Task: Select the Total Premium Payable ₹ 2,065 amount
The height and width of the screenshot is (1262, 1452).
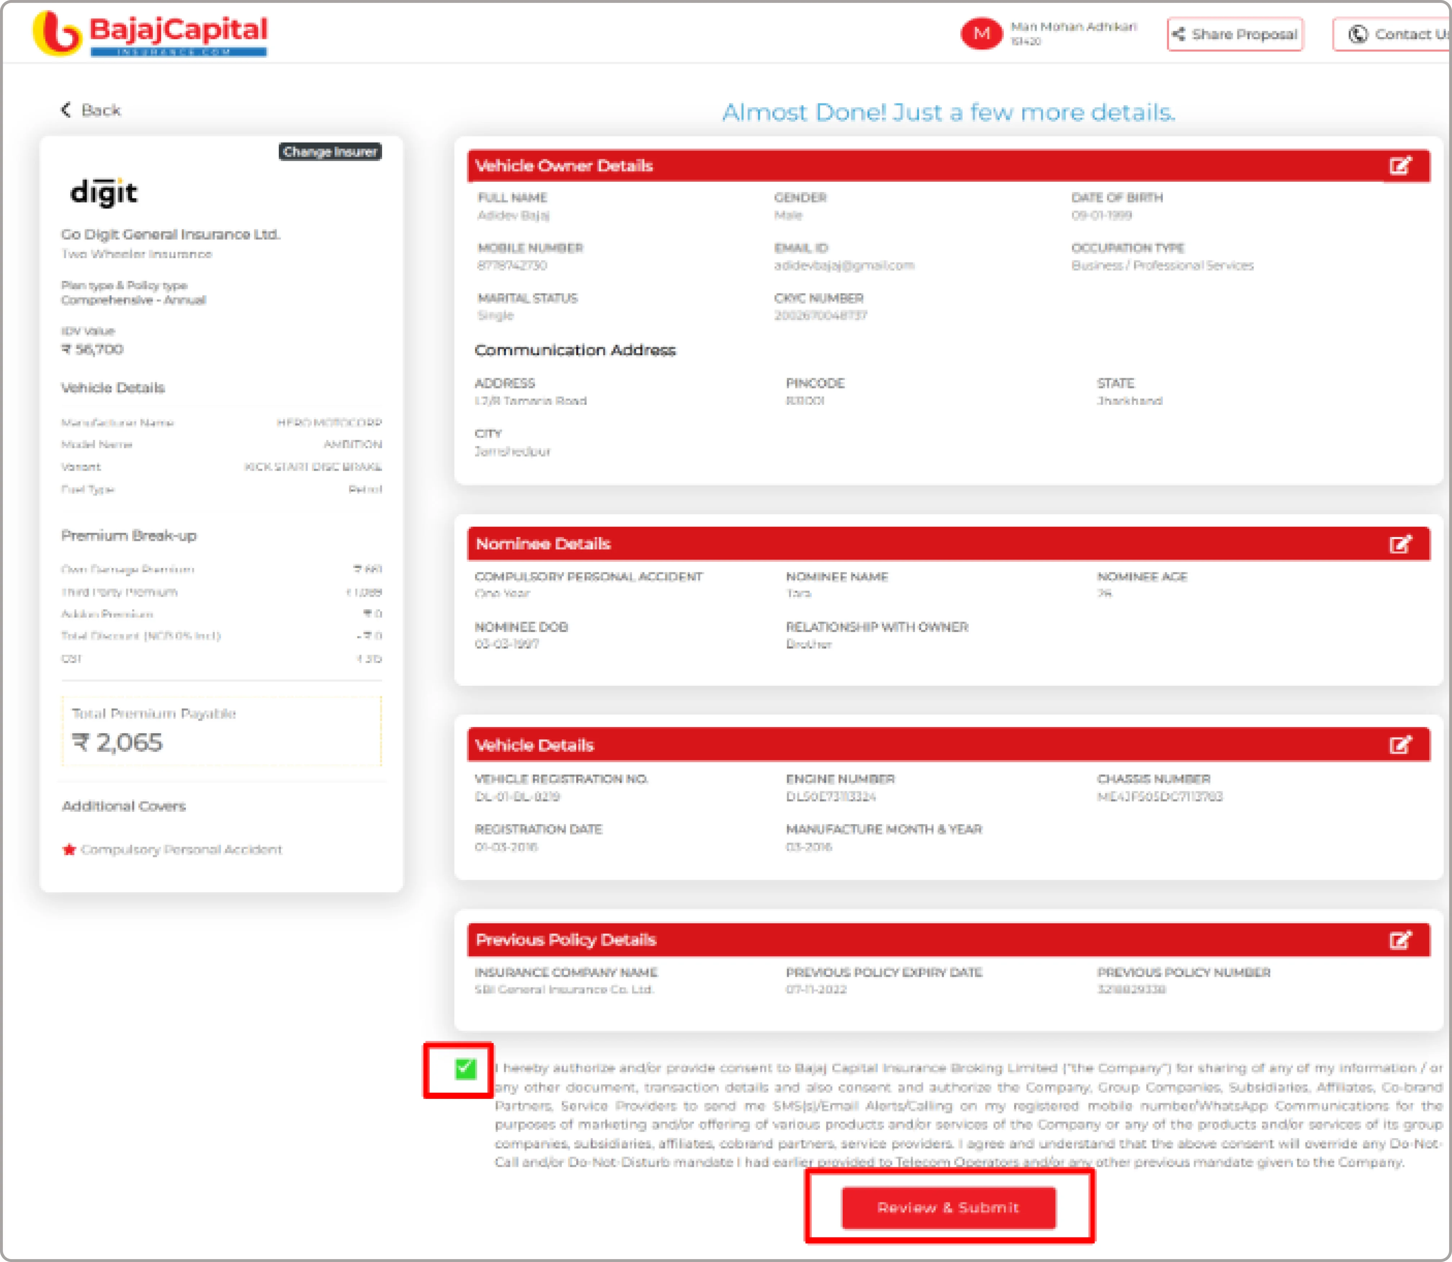Action: (x=118, y=742)
